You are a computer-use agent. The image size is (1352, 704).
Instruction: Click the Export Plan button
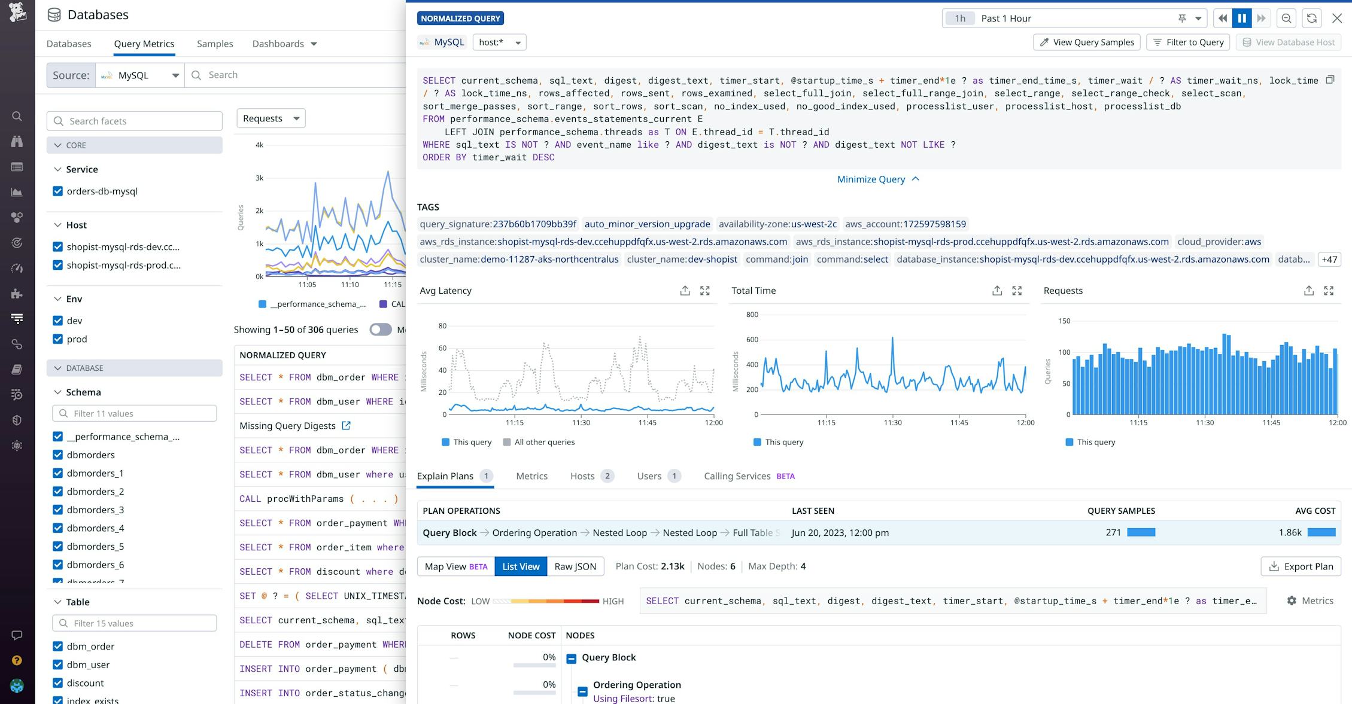click(1301, 566)
